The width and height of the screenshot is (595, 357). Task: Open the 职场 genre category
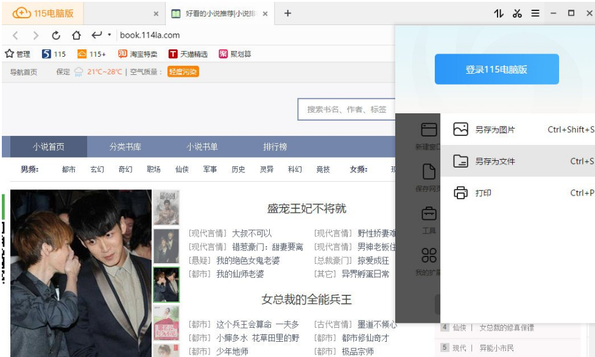153,169
